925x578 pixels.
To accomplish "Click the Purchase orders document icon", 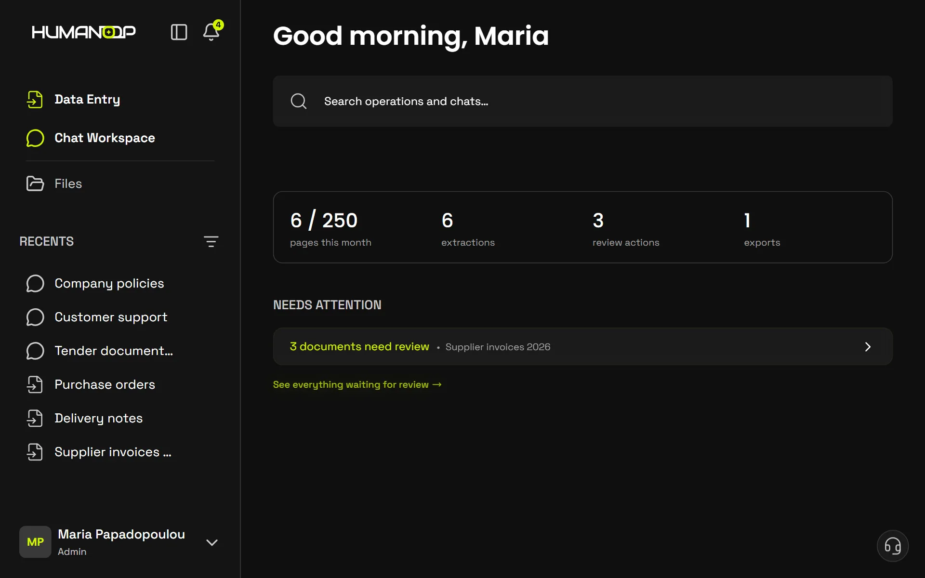I will click(35, 385).
